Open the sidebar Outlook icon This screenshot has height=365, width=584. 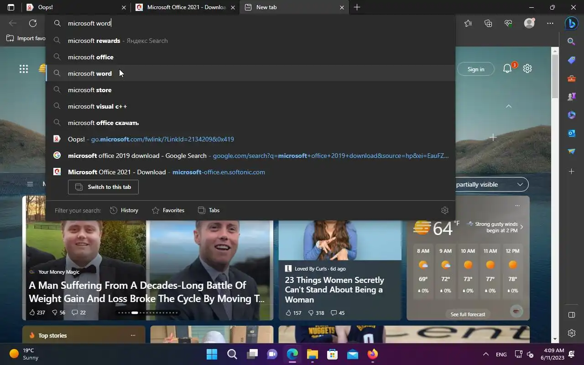coord(571,133)
